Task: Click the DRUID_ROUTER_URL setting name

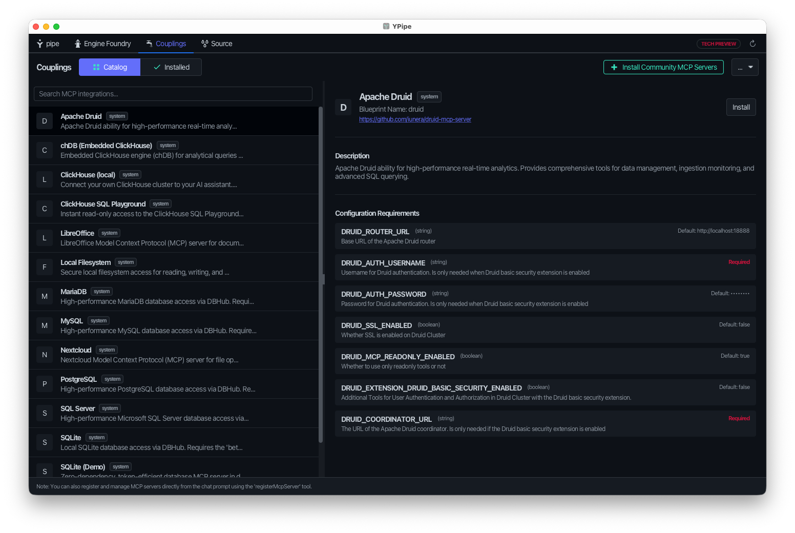Action: coord(375,232)
